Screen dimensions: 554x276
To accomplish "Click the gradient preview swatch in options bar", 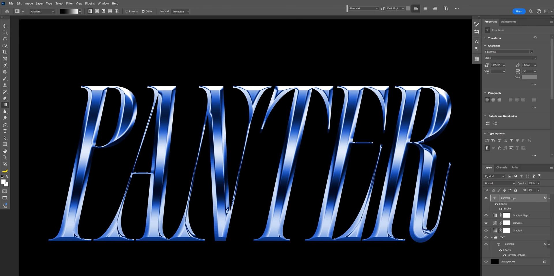I will tap(69, 11).
